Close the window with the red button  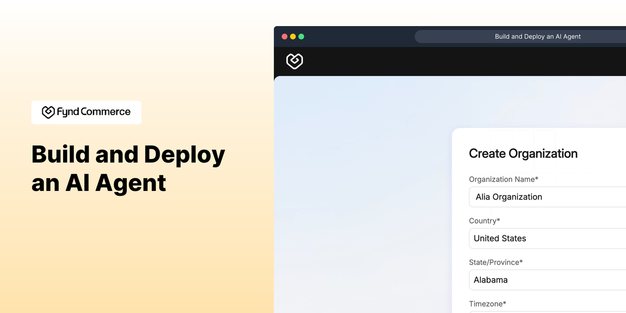tap(284, 37)
